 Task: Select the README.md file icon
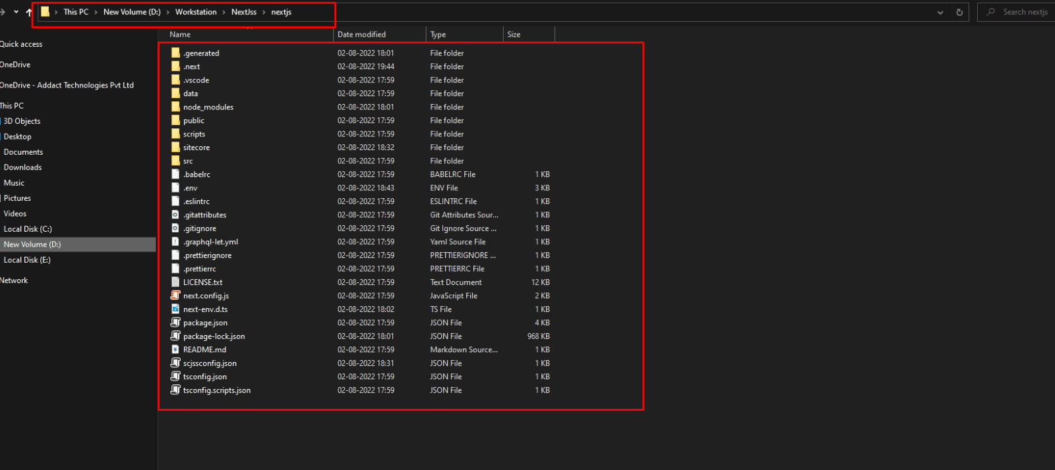175,350
